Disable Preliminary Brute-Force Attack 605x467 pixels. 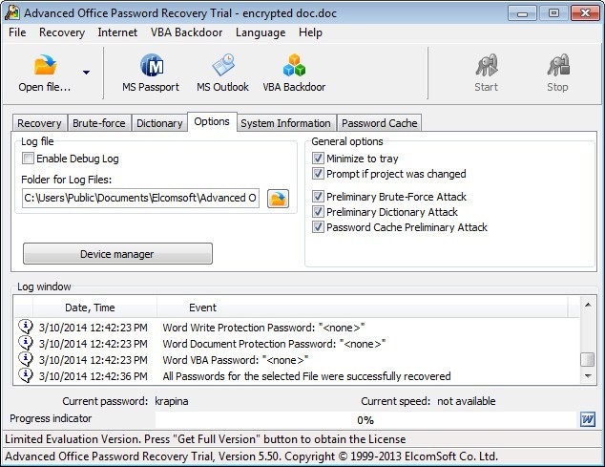[x=318, y=197]
